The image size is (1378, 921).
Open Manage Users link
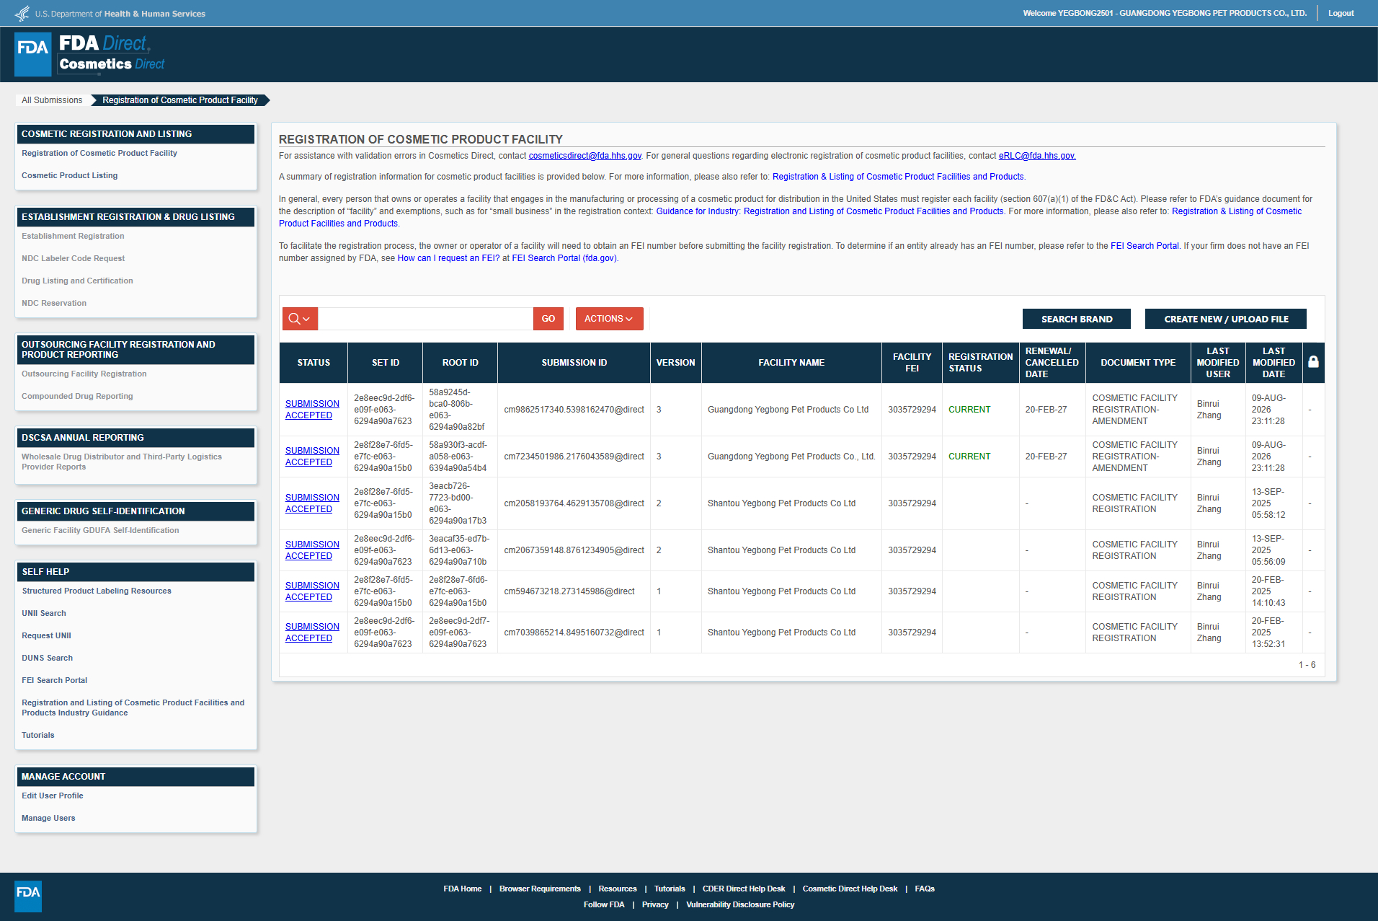[x=48, y=818]
